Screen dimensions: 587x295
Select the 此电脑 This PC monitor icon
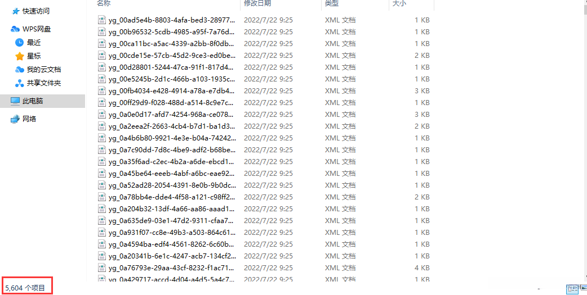15,101
